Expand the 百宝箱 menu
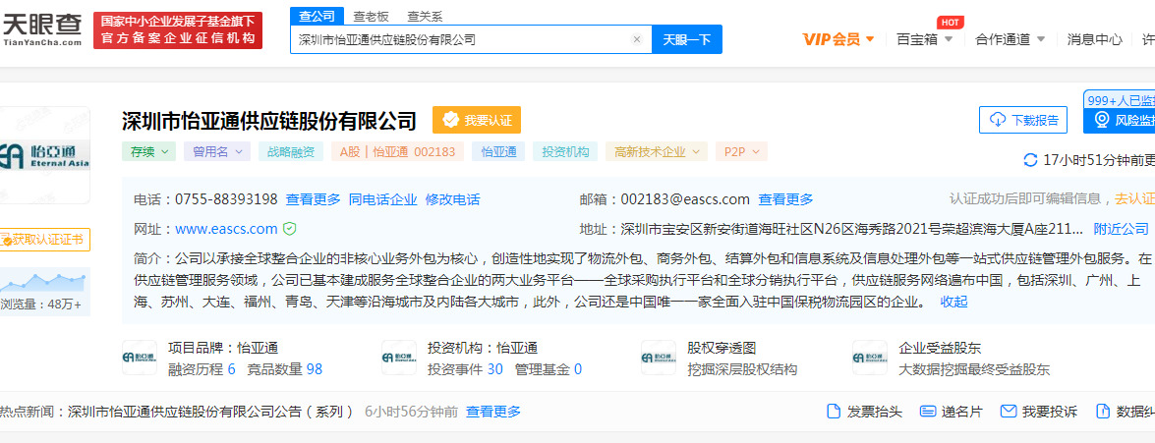The image size is (1155, 443). (x=924, y=39)
